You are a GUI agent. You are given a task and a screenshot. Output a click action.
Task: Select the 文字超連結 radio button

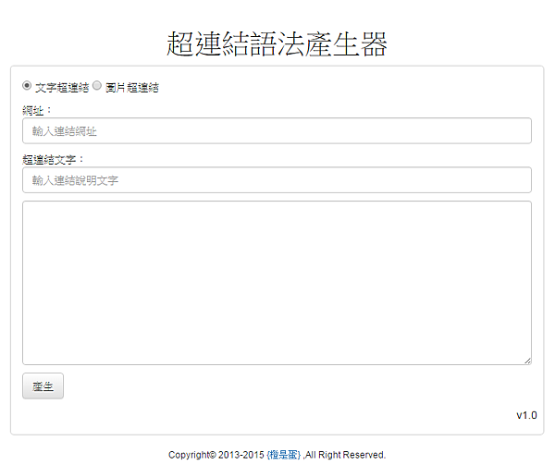(x=27, y=86)
